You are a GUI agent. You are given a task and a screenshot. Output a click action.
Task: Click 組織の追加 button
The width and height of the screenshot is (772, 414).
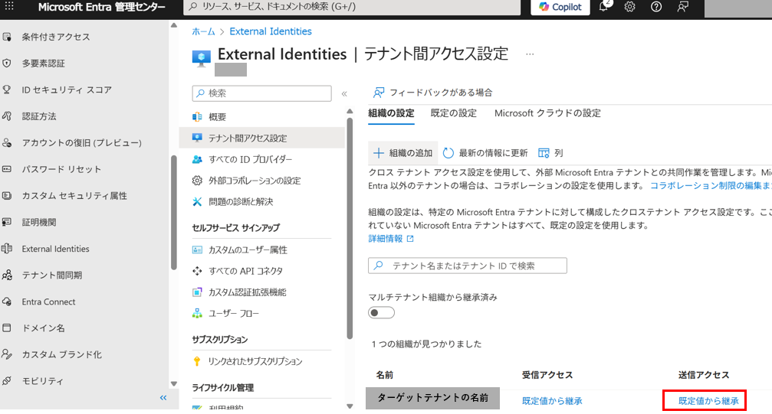pos(402,153)
